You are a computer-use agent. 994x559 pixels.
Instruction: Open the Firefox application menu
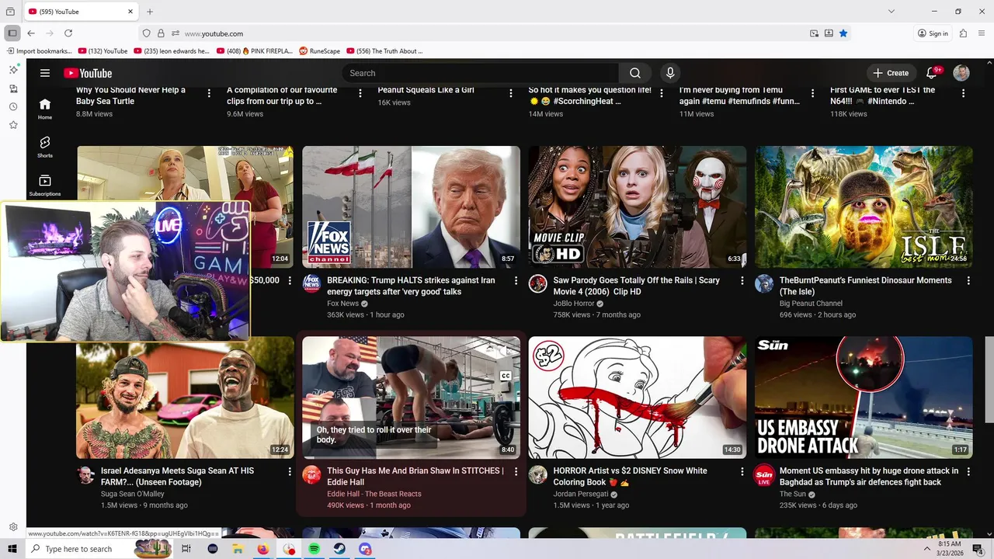pyautogui.click(x=982, y=33)
